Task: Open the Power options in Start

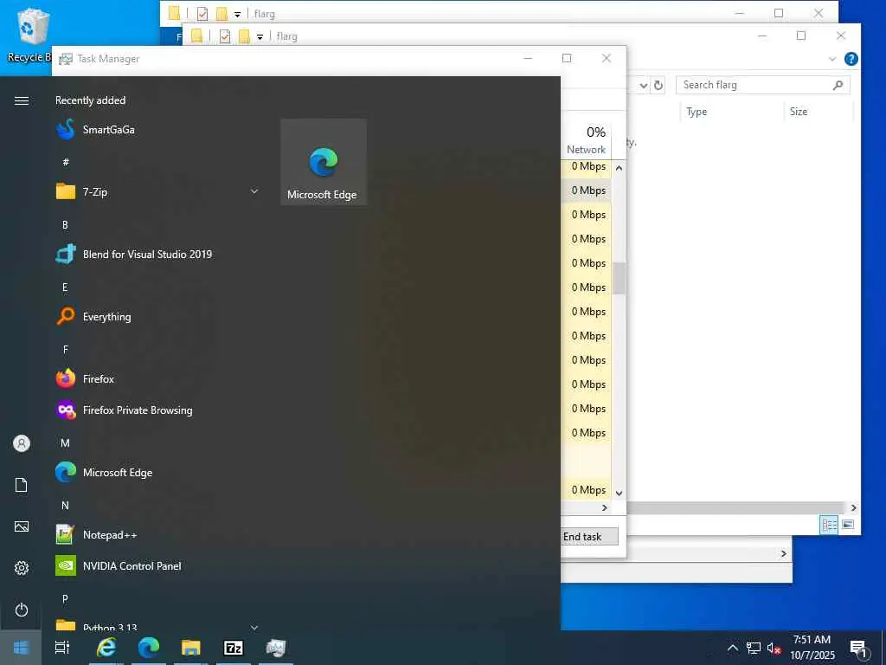Action: 22,610
